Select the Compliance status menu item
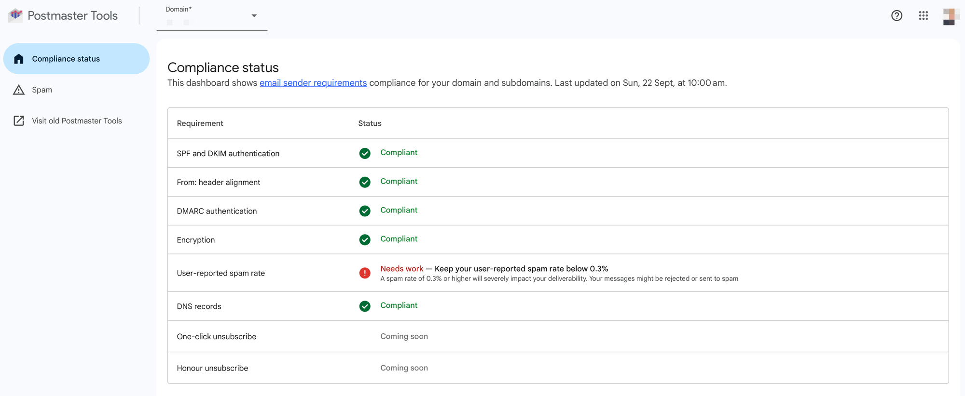965x396 pixels. 76,59
